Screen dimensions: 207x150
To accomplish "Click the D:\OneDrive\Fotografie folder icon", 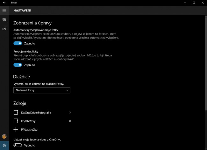I will (x=16, y=112).
